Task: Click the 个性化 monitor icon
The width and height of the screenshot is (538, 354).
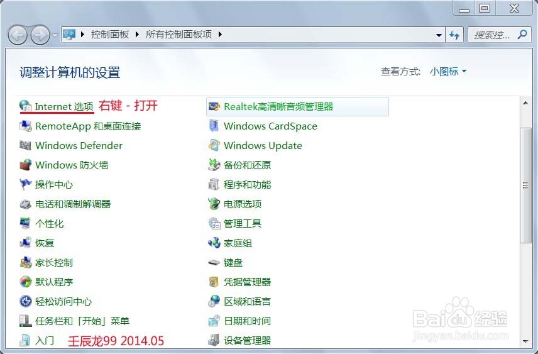Action: tap(25, 223)
